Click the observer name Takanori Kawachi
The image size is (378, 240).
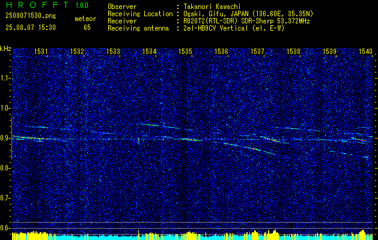tap(211, 7)
